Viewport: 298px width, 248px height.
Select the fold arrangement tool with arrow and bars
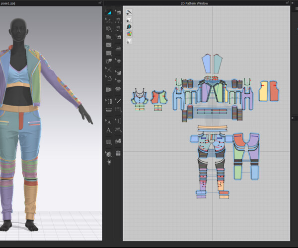pyautogui.click(x=109, y=101)
